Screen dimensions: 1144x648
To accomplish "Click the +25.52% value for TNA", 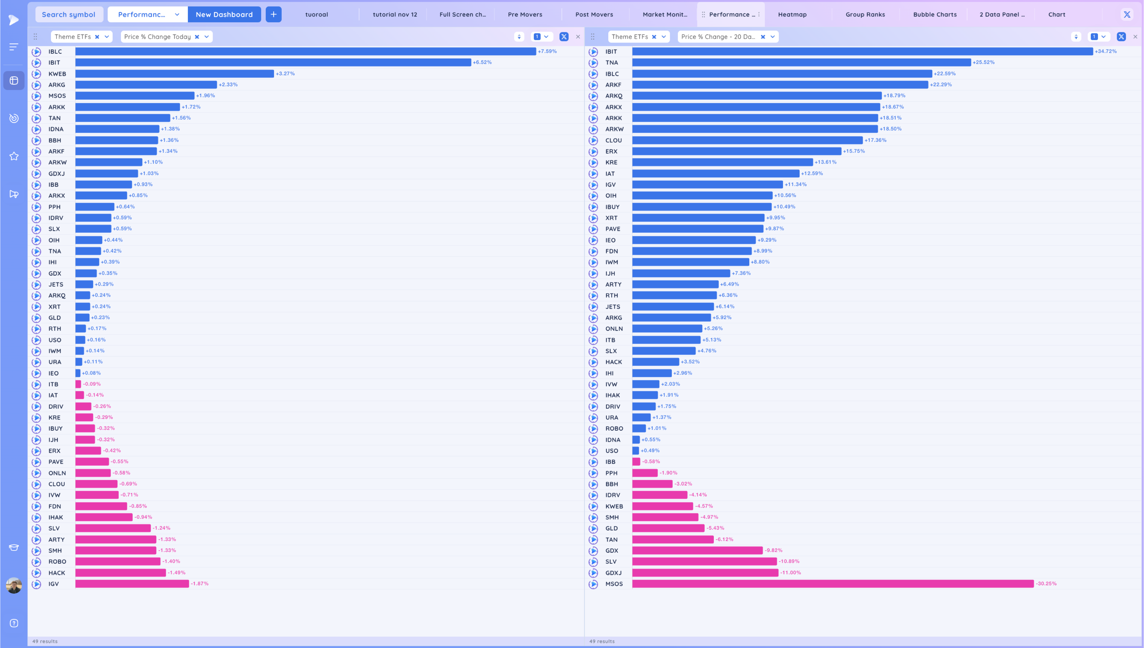I will point(983,62).
